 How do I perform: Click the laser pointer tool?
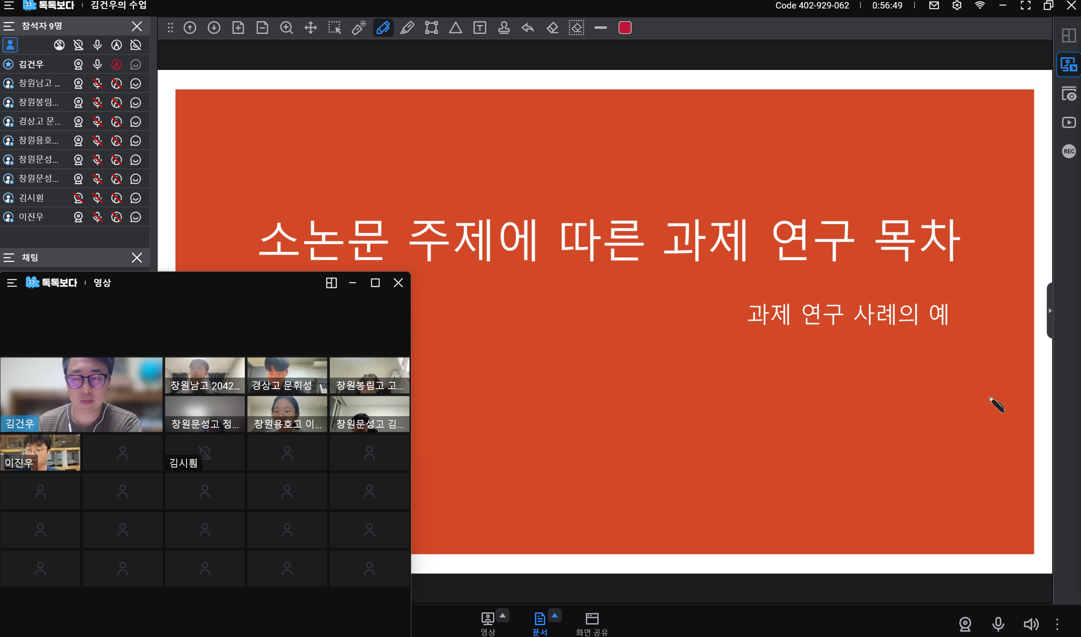pyautogui.click(x=359, y=28)
